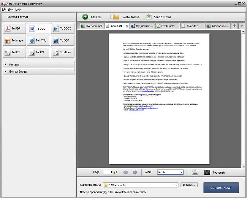Click the print icon beside zoom

point(195,172)
